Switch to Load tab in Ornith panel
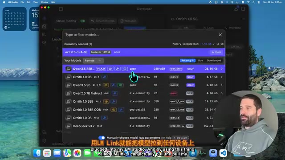 (208, 28)
